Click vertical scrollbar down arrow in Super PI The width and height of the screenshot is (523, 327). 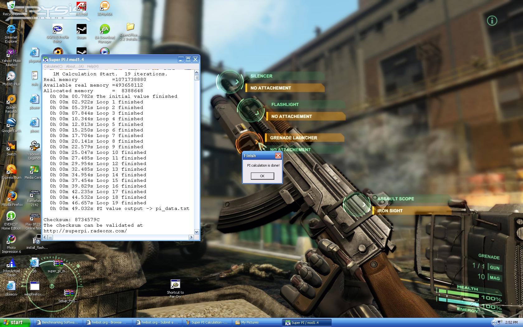pyautogui.click(x=196, y=232)
